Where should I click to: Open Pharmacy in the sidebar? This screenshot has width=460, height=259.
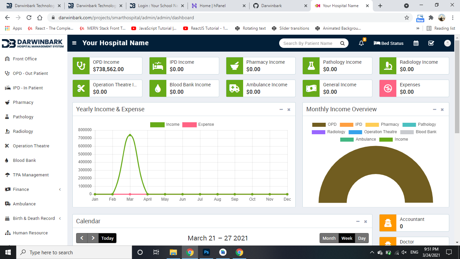[x=23, y=103]
